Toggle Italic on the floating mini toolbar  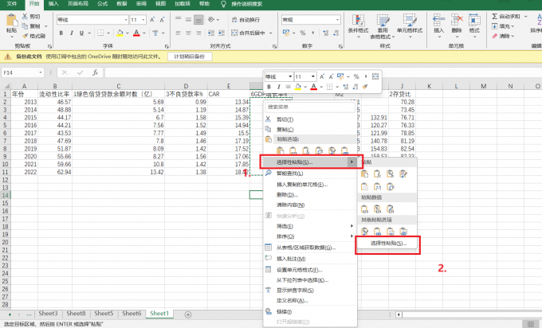[x=279, y=87]
